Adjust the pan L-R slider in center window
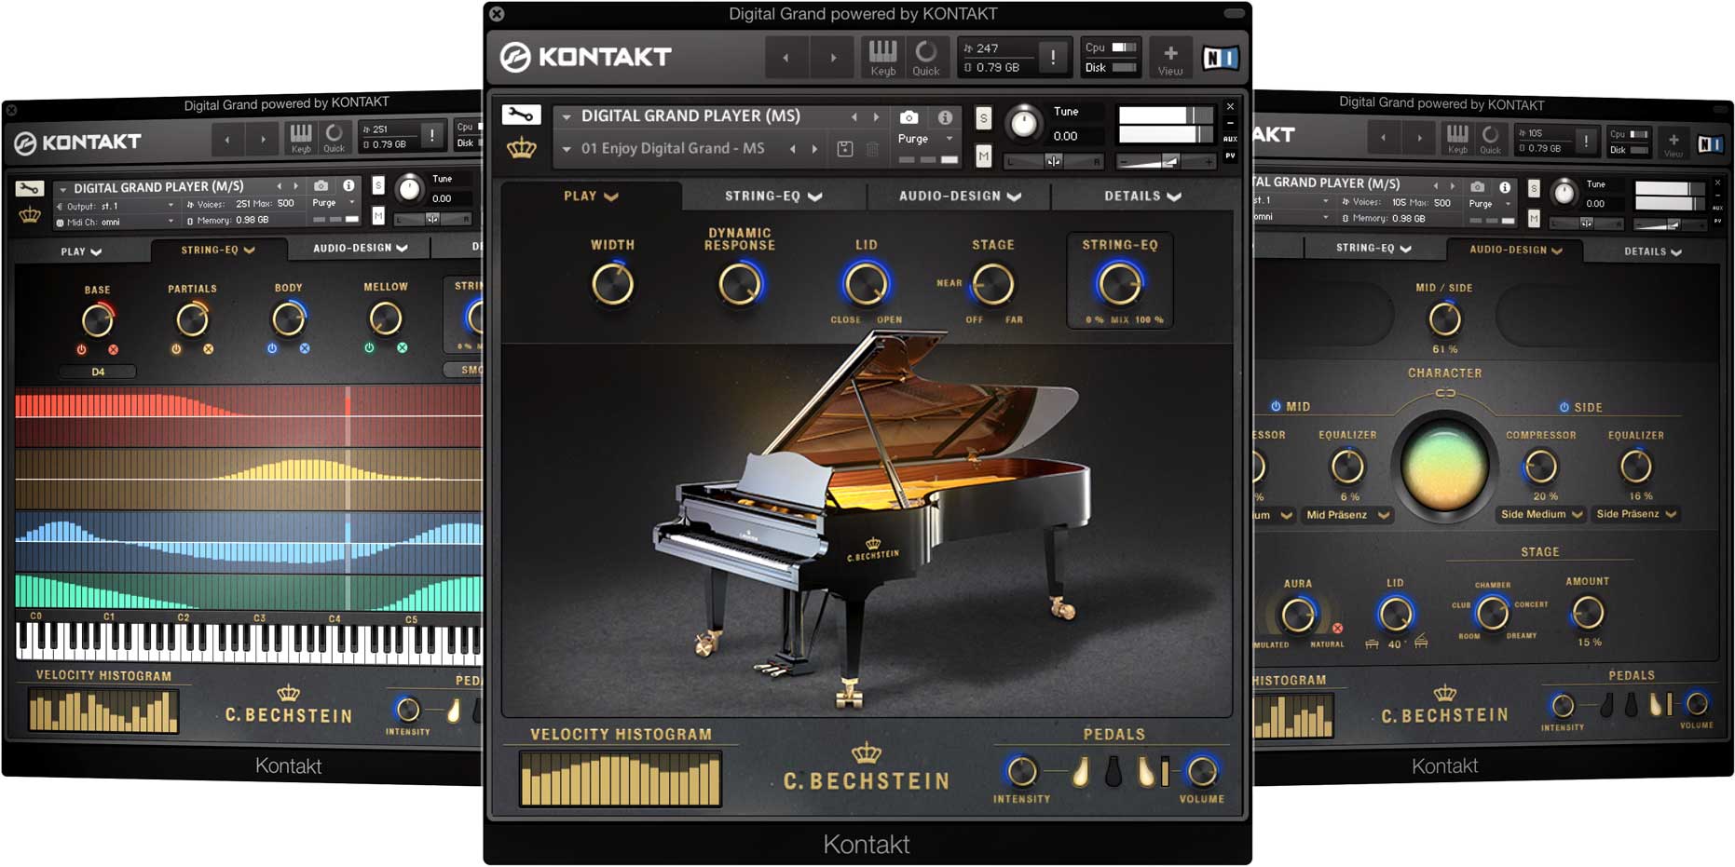 click(1053, 161)
